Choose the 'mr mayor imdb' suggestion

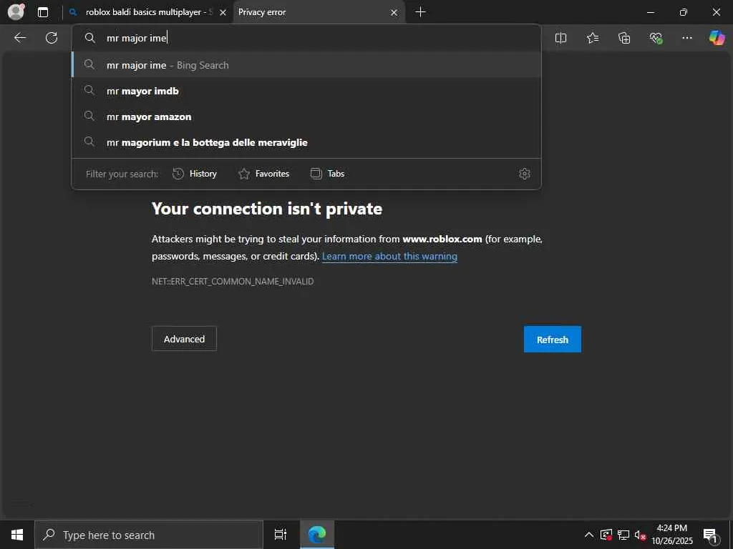306,91
